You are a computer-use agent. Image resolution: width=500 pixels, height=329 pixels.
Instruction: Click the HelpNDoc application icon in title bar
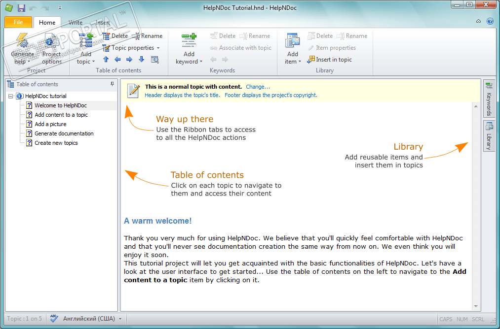(x=9, y=8)
